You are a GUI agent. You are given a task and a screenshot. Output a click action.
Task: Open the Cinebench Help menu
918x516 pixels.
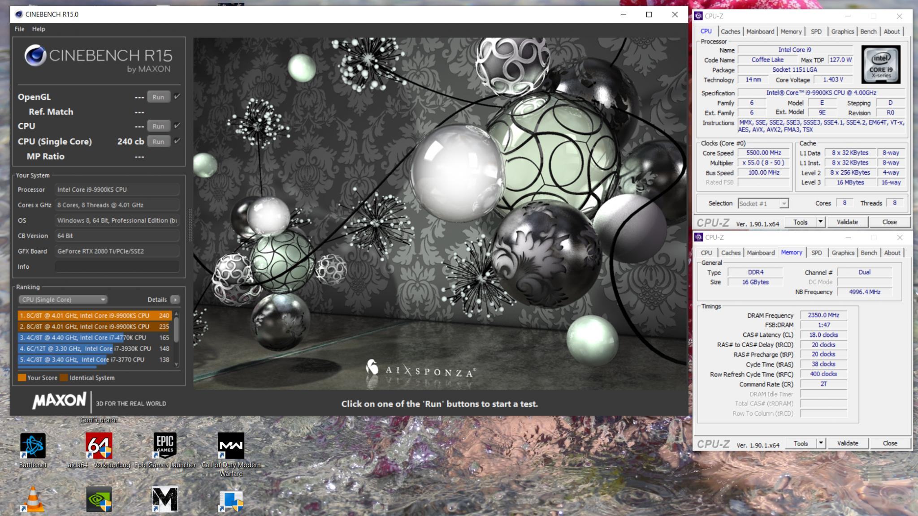[39, 29]
